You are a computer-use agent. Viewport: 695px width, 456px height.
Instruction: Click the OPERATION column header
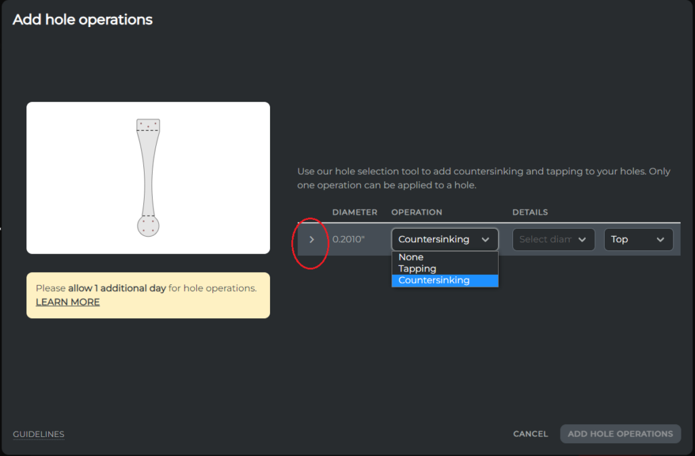(x=417, y=212)
